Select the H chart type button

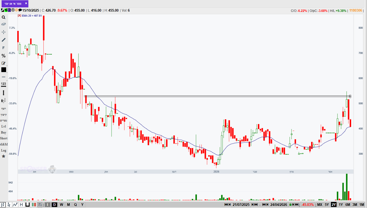click(21, 205)
